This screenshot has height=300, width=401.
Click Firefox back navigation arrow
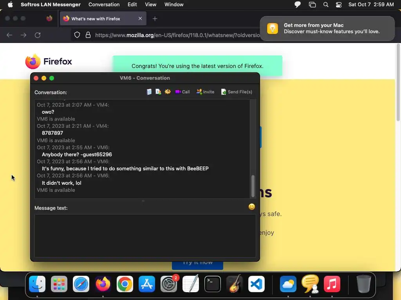point(9,35)
